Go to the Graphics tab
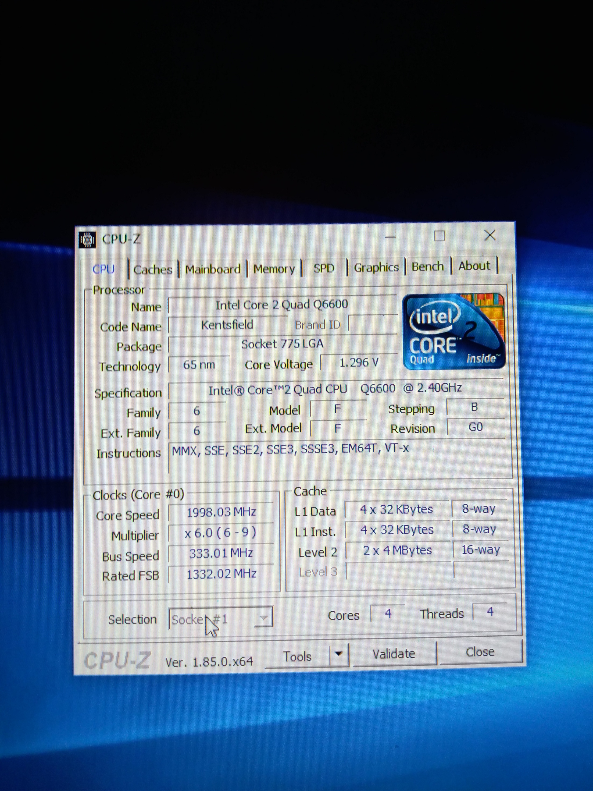 click(x=376, y=267)
